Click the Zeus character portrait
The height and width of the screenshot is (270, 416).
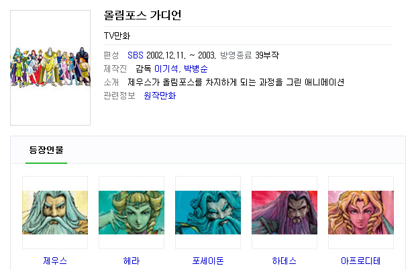[55, 212]
